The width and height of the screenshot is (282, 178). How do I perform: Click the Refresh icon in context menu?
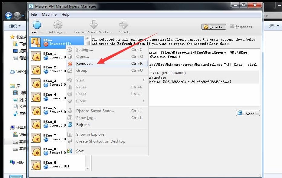[70, 124]
